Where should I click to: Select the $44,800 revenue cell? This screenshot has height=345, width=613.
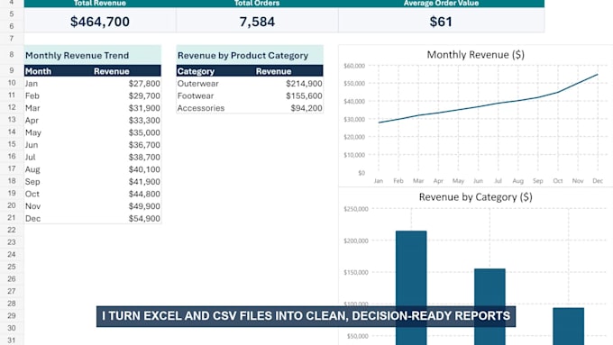click(x=144, y=195)
